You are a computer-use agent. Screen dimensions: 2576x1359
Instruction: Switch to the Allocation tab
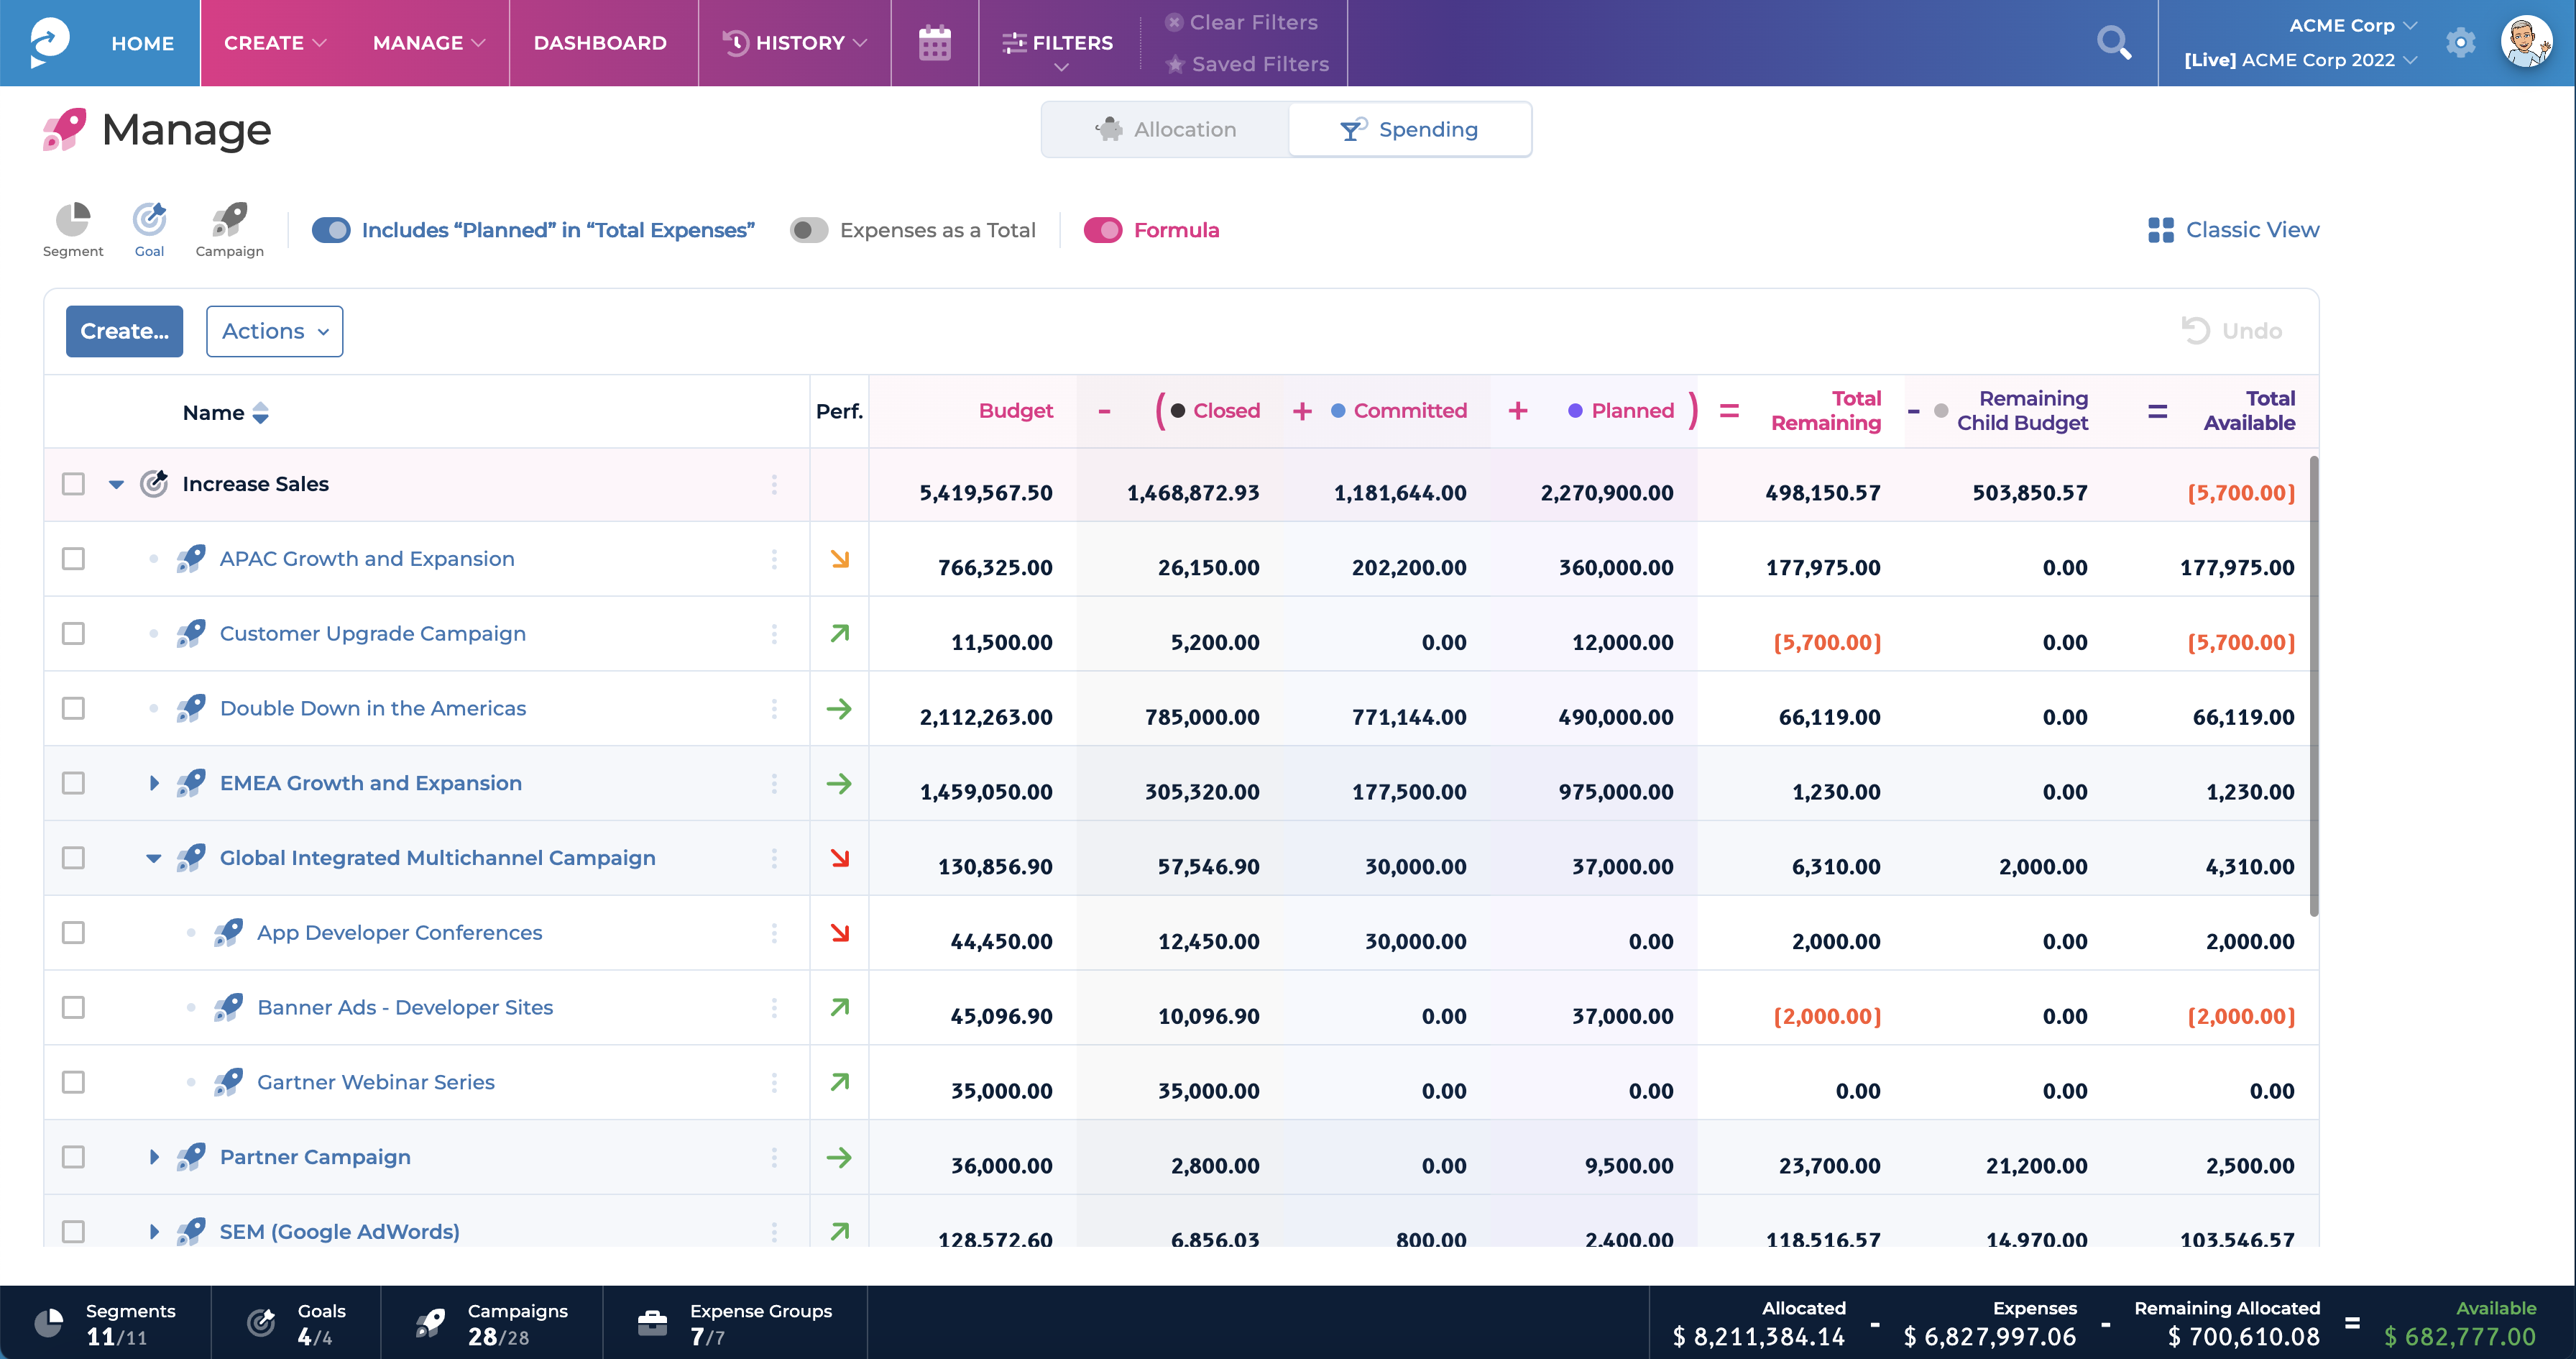point(1165,129)
